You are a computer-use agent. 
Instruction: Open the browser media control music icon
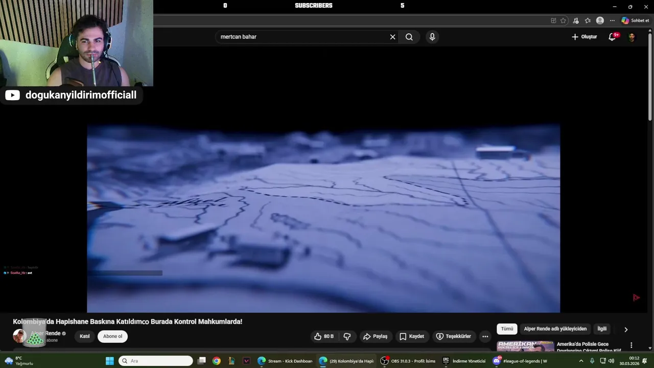(576, 20)
